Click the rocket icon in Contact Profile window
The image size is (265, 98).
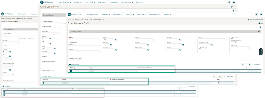229,2
